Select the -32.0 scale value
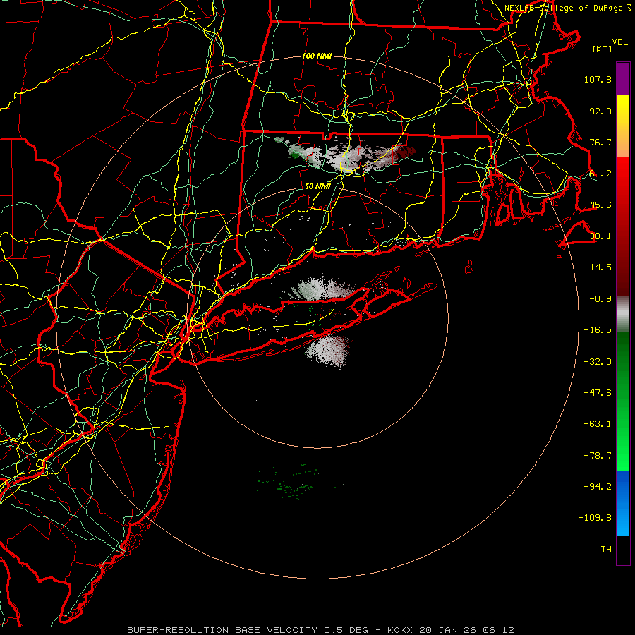 (x=598, y=362)
